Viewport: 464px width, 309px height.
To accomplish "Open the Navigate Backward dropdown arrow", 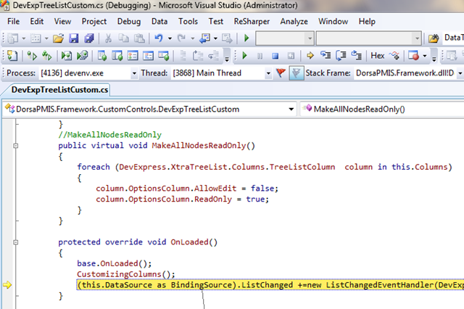I will pos(215,38).
